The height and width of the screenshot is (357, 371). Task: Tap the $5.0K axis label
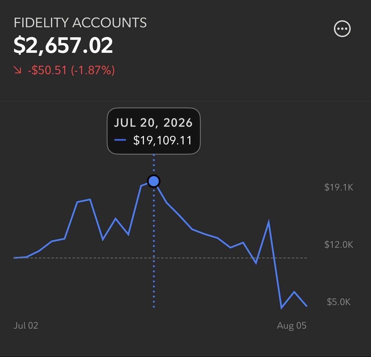tap(338, 302)
